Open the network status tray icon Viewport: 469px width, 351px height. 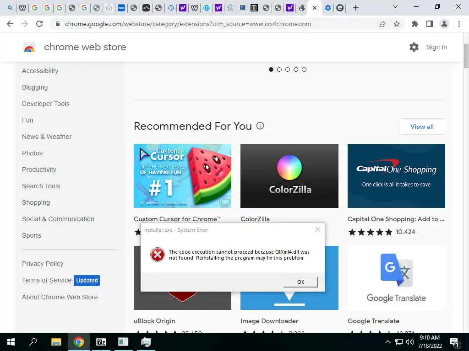399,342
